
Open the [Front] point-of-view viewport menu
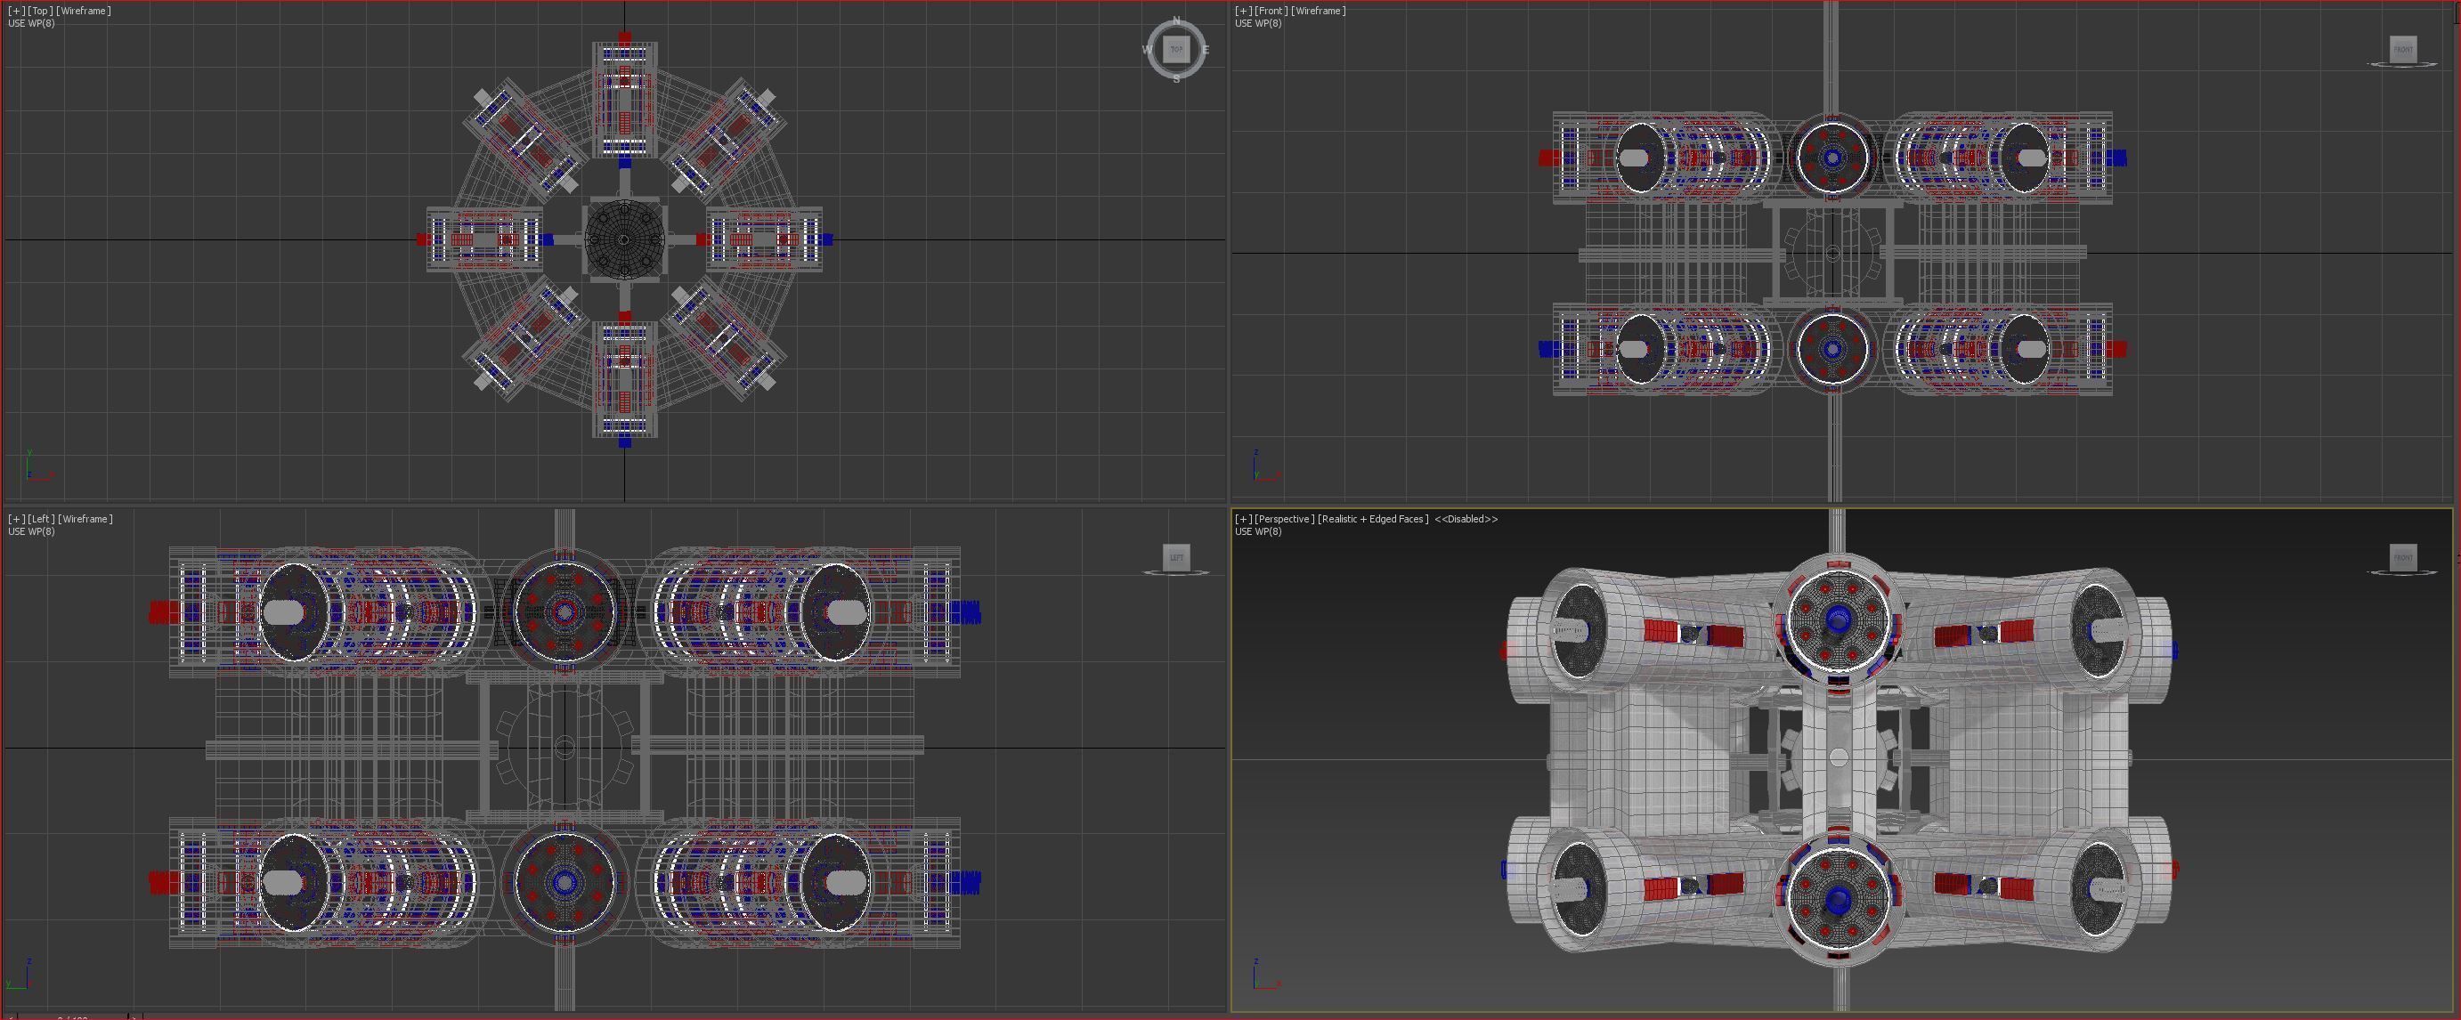coord(1271,11)
